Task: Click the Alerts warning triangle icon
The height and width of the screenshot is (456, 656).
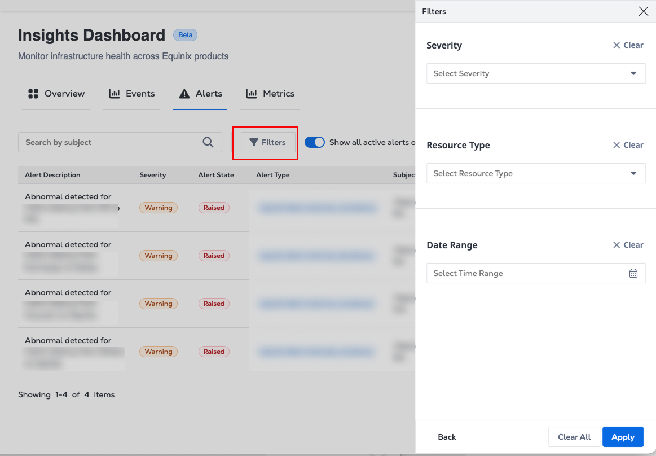Action: coord(184,93)
